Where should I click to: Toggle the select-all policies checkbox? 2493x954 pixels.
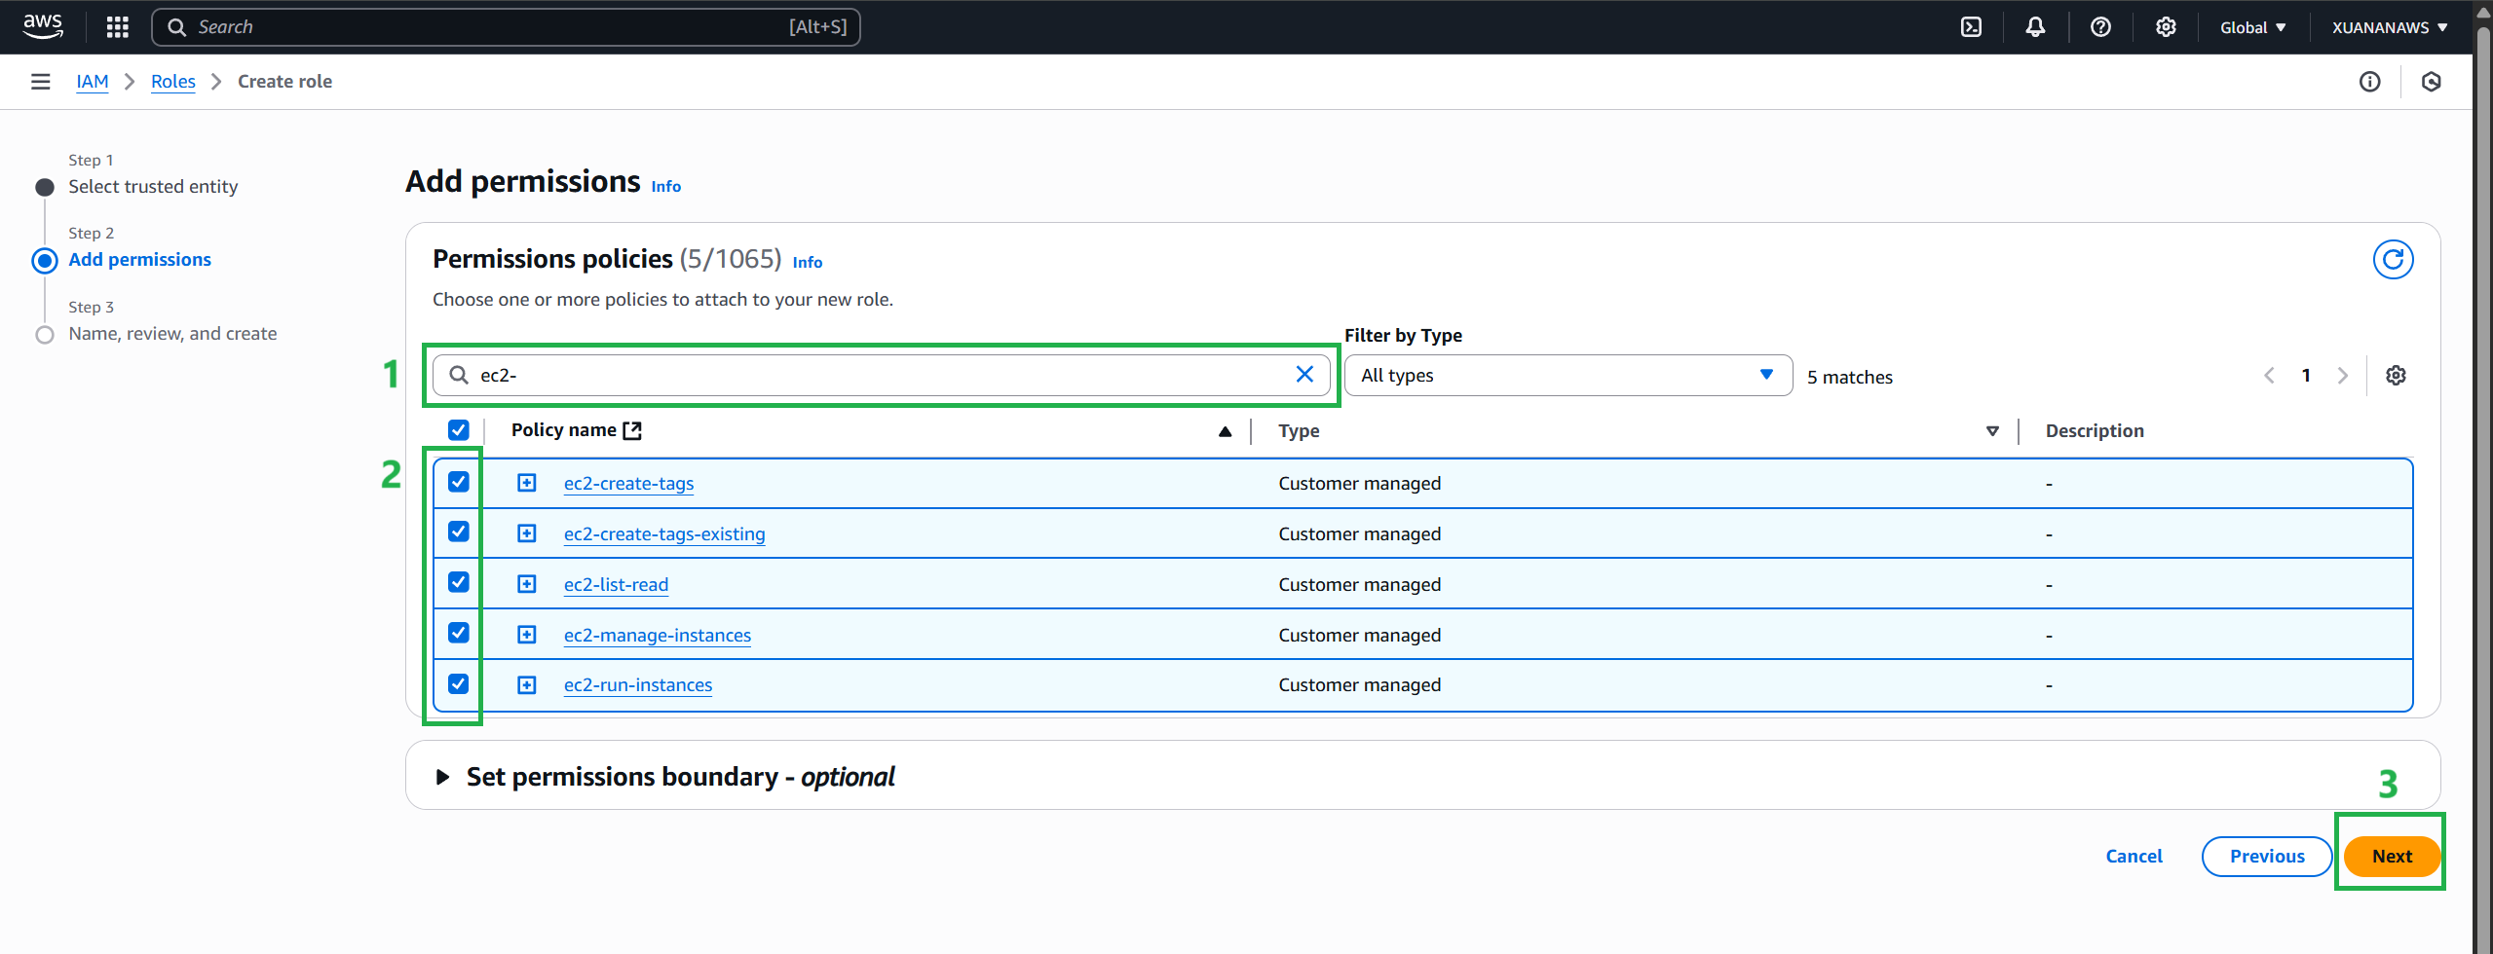click(x=459, y=430)
